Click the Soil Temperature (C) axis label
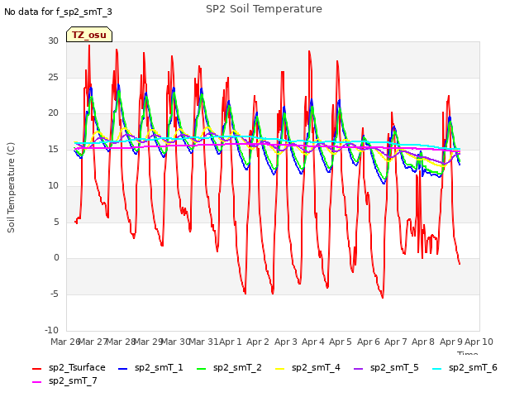The height and width of the screenshot is (397, 529). 11,188
